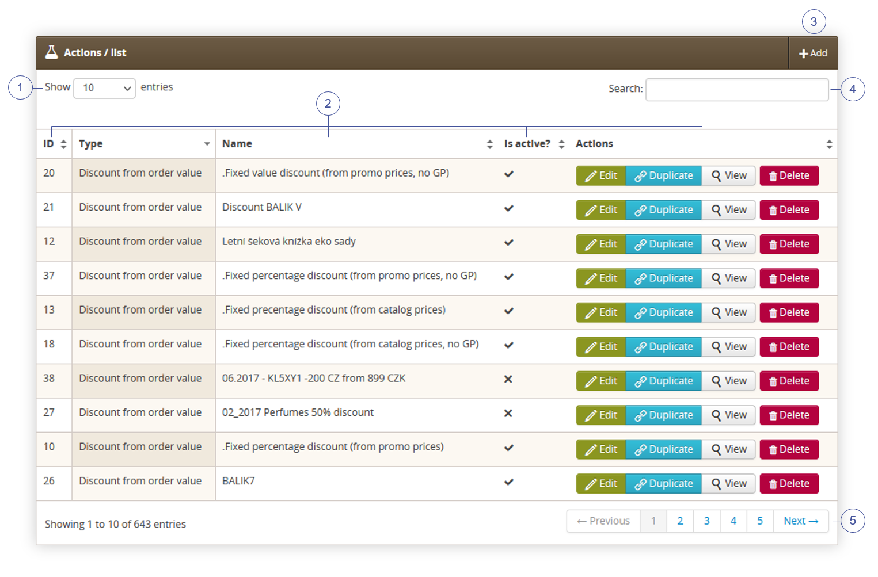Screen dimensions: 878x577
Task: Delete the action with ID 13
Action: tap(789, 312)
